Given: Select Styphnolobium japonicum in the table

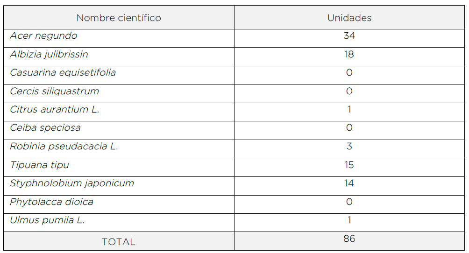Looking at the screenshot, I should pos(72,183).
